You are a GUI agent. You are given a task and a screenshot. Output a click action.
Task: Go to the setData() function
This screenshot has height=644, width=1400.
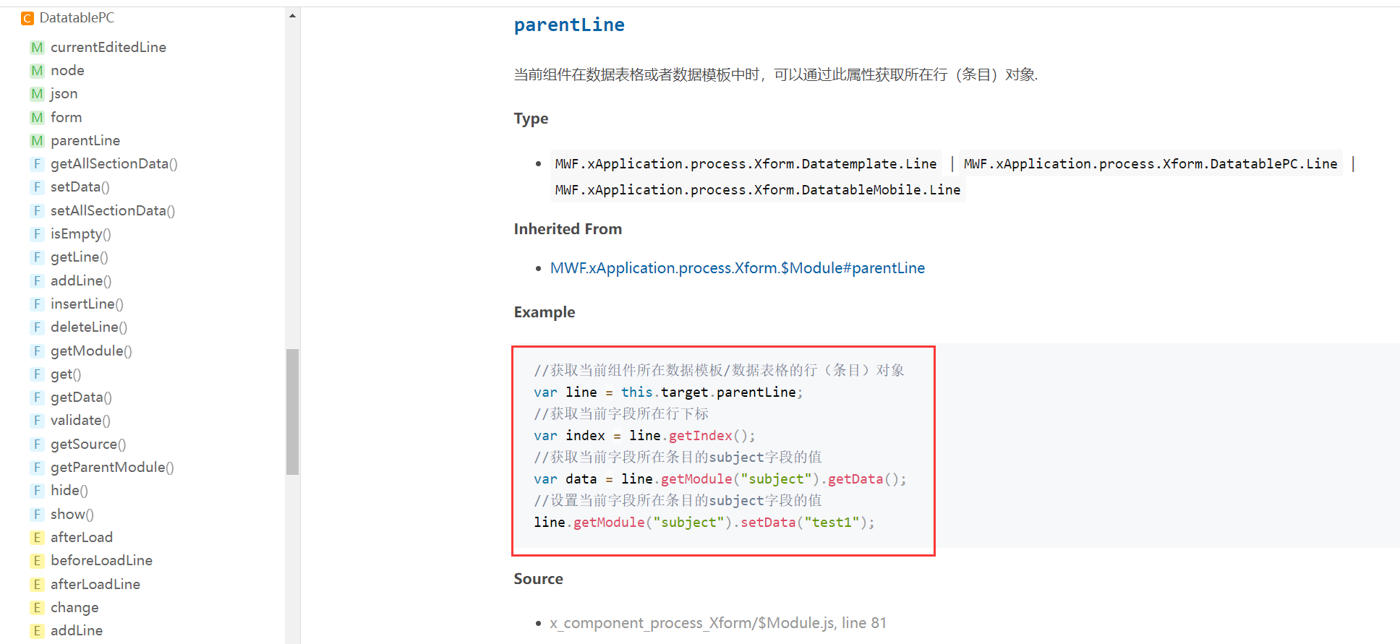coord(80,187)
